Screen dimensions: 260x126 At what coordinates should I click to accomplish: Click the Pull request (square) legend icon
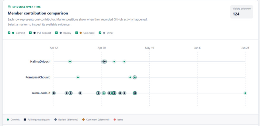25,120
